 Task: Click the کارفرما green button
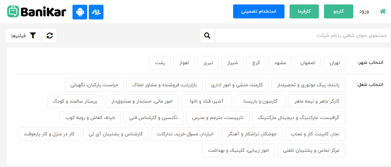coord(304,11)
